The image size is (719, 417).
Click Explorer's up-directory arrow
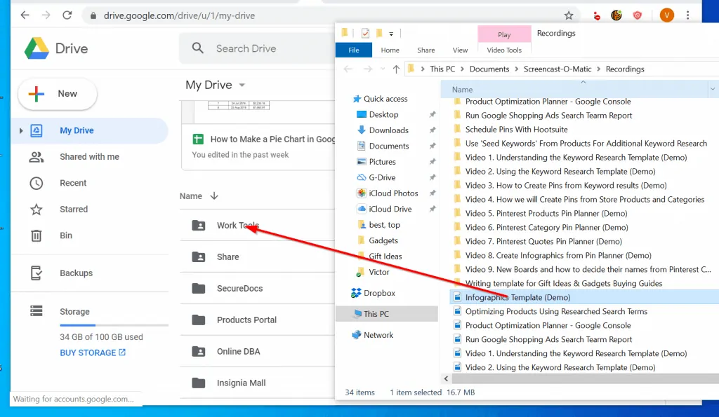396,69
